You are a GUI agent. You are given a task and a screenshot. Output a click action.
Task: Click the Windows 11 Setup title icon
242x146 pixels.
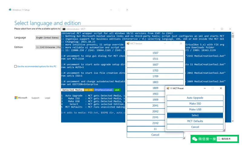pos(10,10)
